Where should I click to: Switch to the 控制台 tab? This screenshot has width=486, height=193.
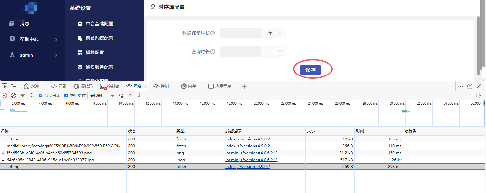110,86
